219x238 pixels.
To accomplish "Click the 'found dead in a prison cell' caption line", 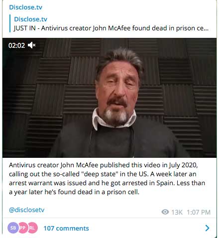I will coord(74,192).
